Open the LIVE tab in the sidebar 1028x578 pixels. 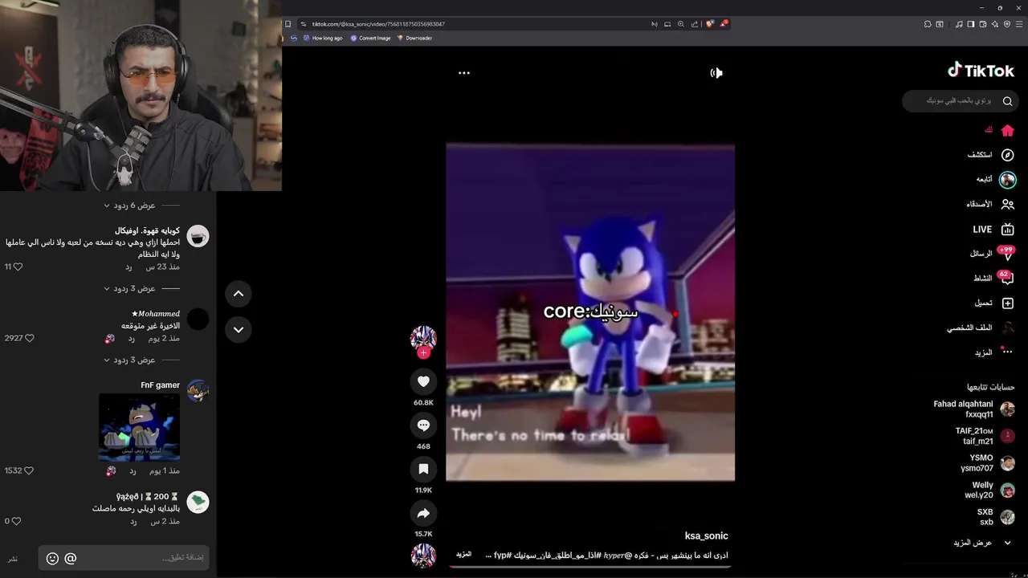tap(993, 230)
